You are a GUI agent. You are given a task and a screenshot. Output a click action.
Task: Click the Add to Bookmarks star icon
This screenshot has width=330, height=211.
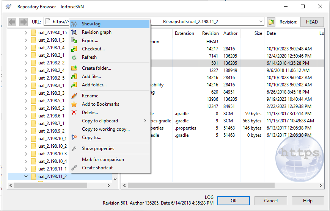coord(74,104)
